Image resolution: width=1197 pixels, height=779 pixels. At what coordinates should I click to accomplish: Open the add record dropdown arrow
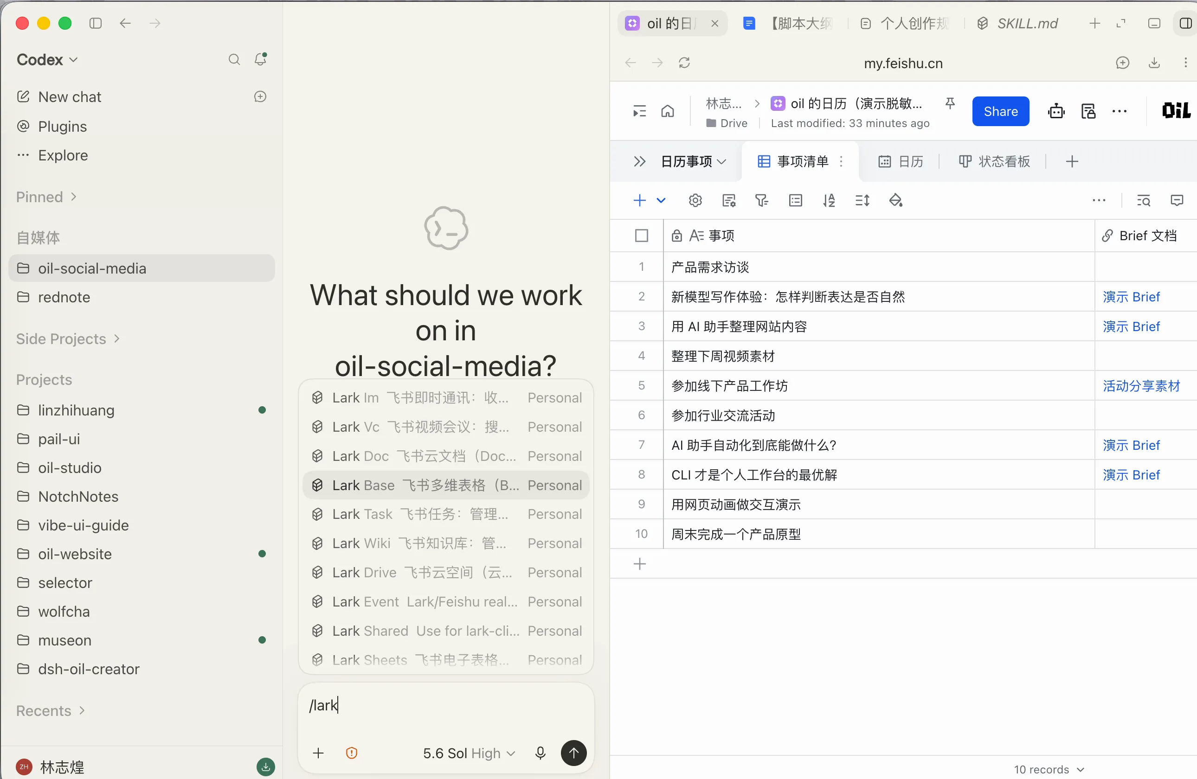pos(661,200)
